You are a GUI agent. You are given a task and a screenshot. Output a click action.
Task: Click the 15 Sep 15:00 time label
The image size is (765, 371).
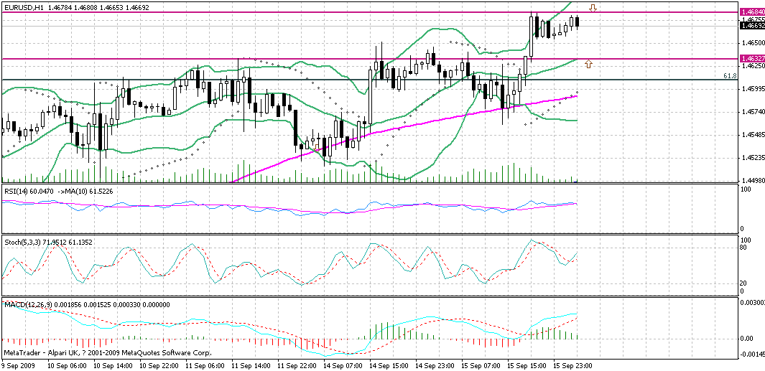point(527,365)
